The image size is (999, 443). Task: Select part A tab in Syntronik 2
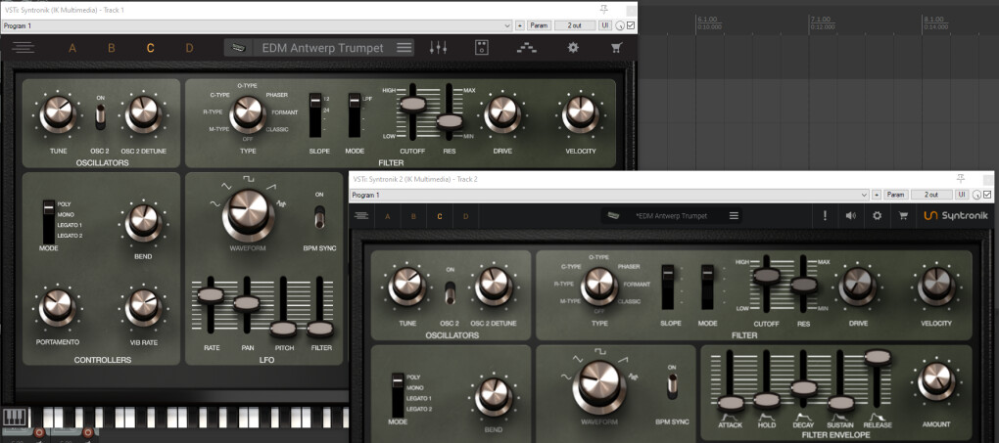pyautogui.click(x=388, y=216)
